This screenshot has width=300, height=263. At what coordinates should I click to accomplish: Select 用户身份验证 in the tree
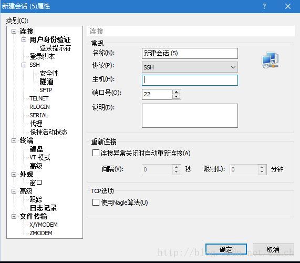[x=50, y=39]
